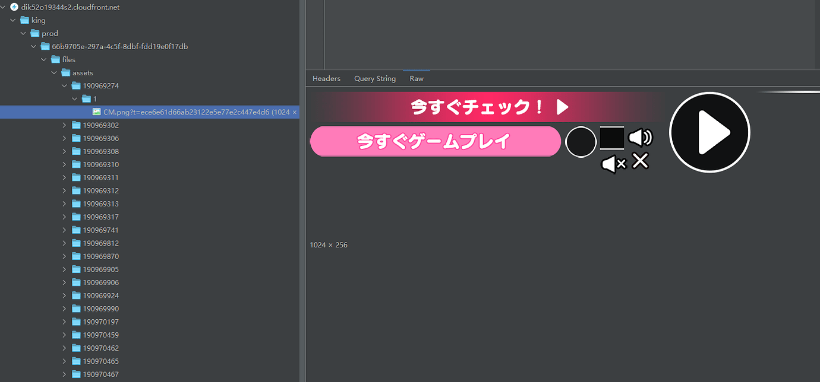Click the 今すぐゲームプレイ button in the preview
The width and height of the screenshot is (820, 382).
[x=435, y=141]
